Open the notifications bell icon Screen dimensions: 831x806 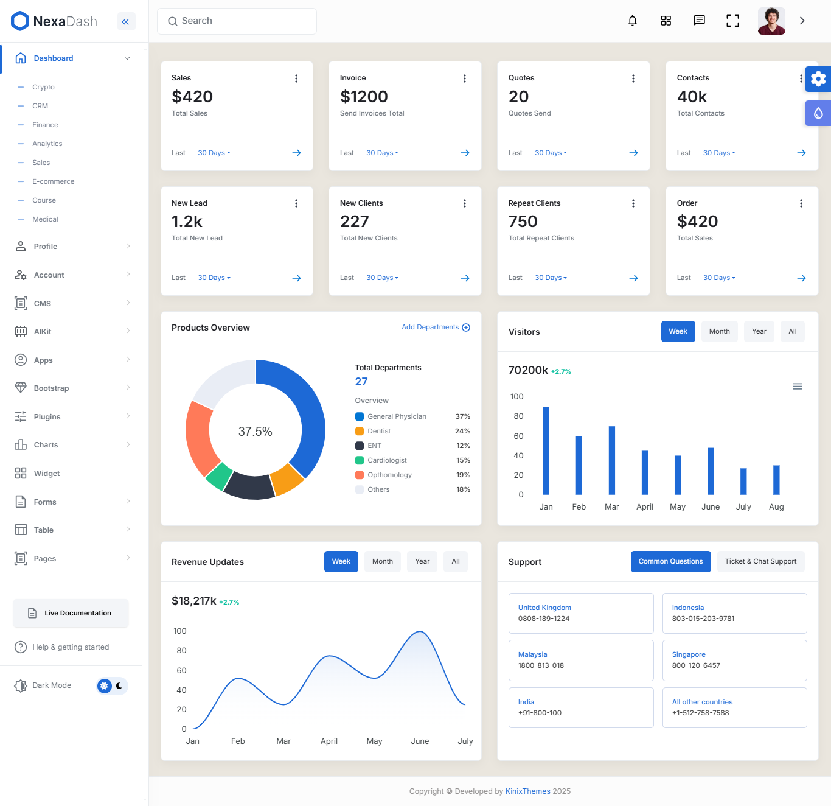(632, 21)
